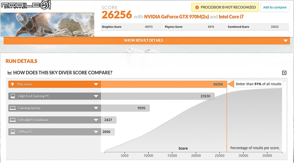Click the desktop icon for Office PC
The image size is (294, 163).
click(x=13, y=132)
